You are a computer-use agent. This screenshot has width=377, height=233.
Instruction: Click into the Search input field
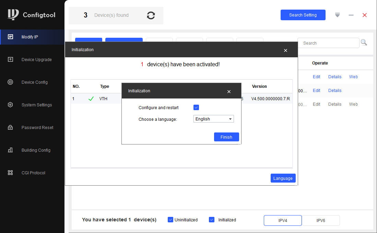click(328, 43)
